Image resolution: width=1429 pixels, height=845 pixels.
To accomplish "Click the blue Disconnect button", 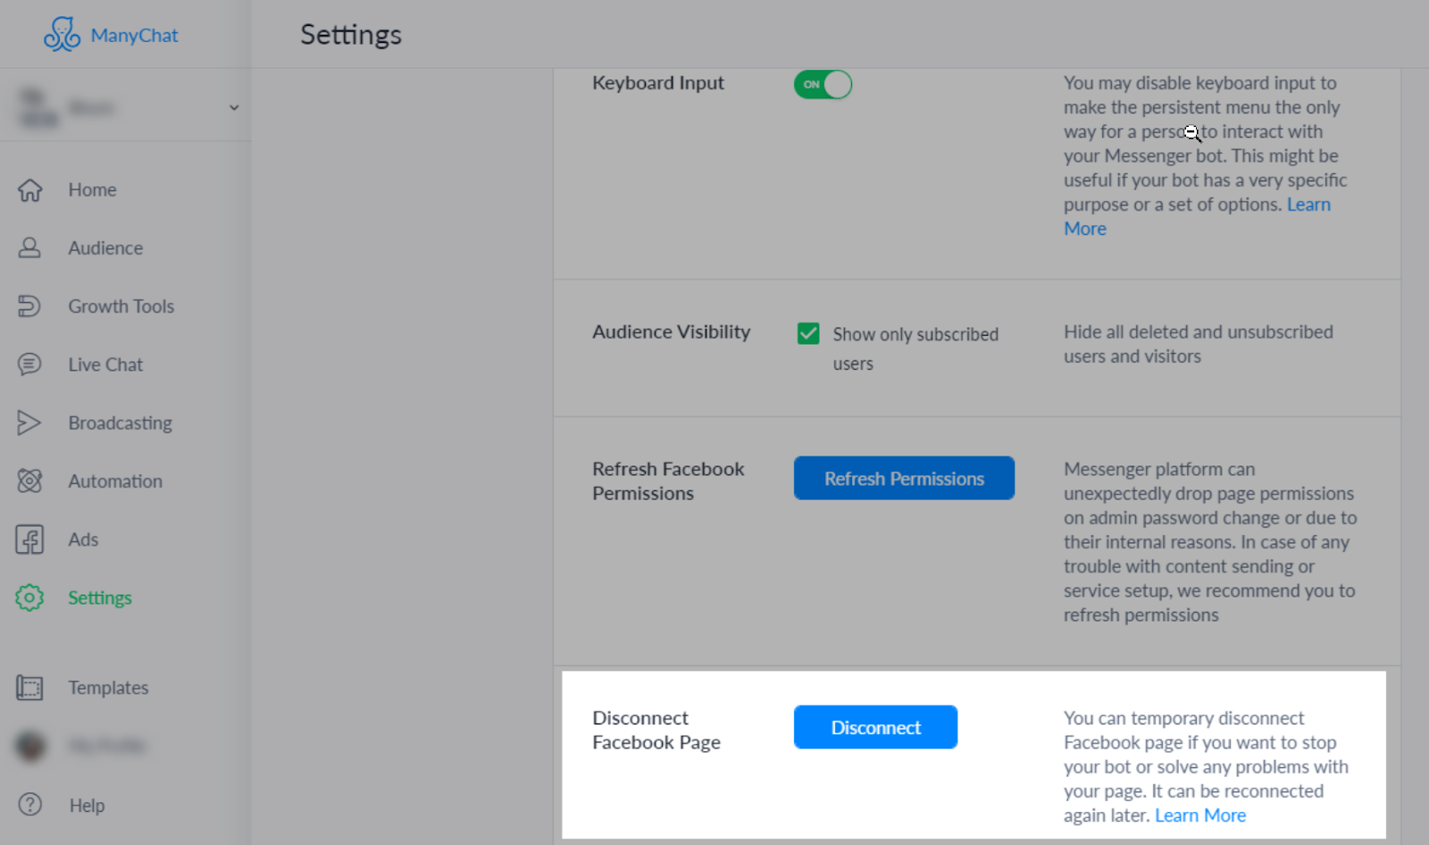I will (875, 727).
